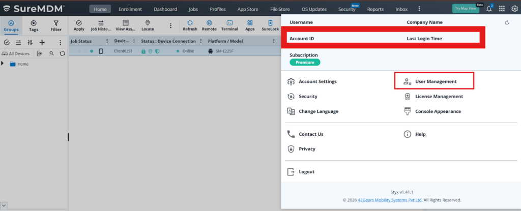
Task: Switch to the Enrollment tab
Action: (x=130, y=9)
